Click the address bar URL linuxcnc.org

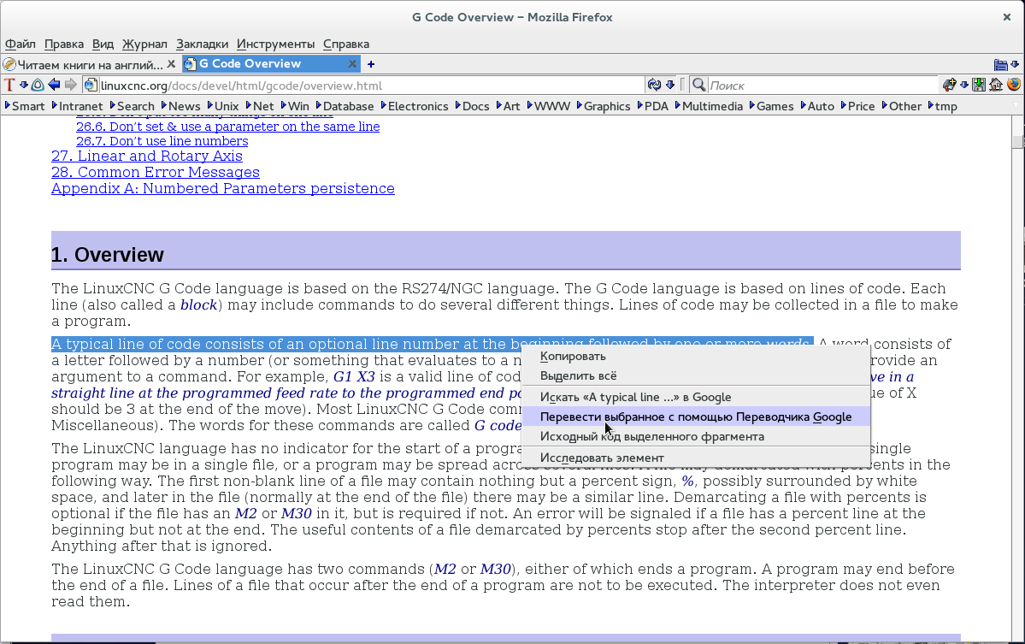241,86
